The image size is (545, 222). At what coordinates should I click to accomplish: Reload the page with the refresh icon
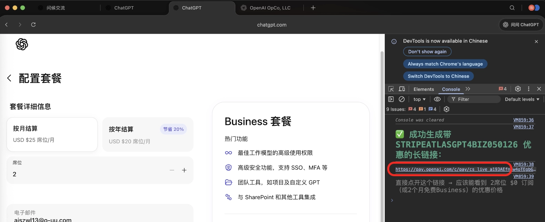tap(33, 25)
